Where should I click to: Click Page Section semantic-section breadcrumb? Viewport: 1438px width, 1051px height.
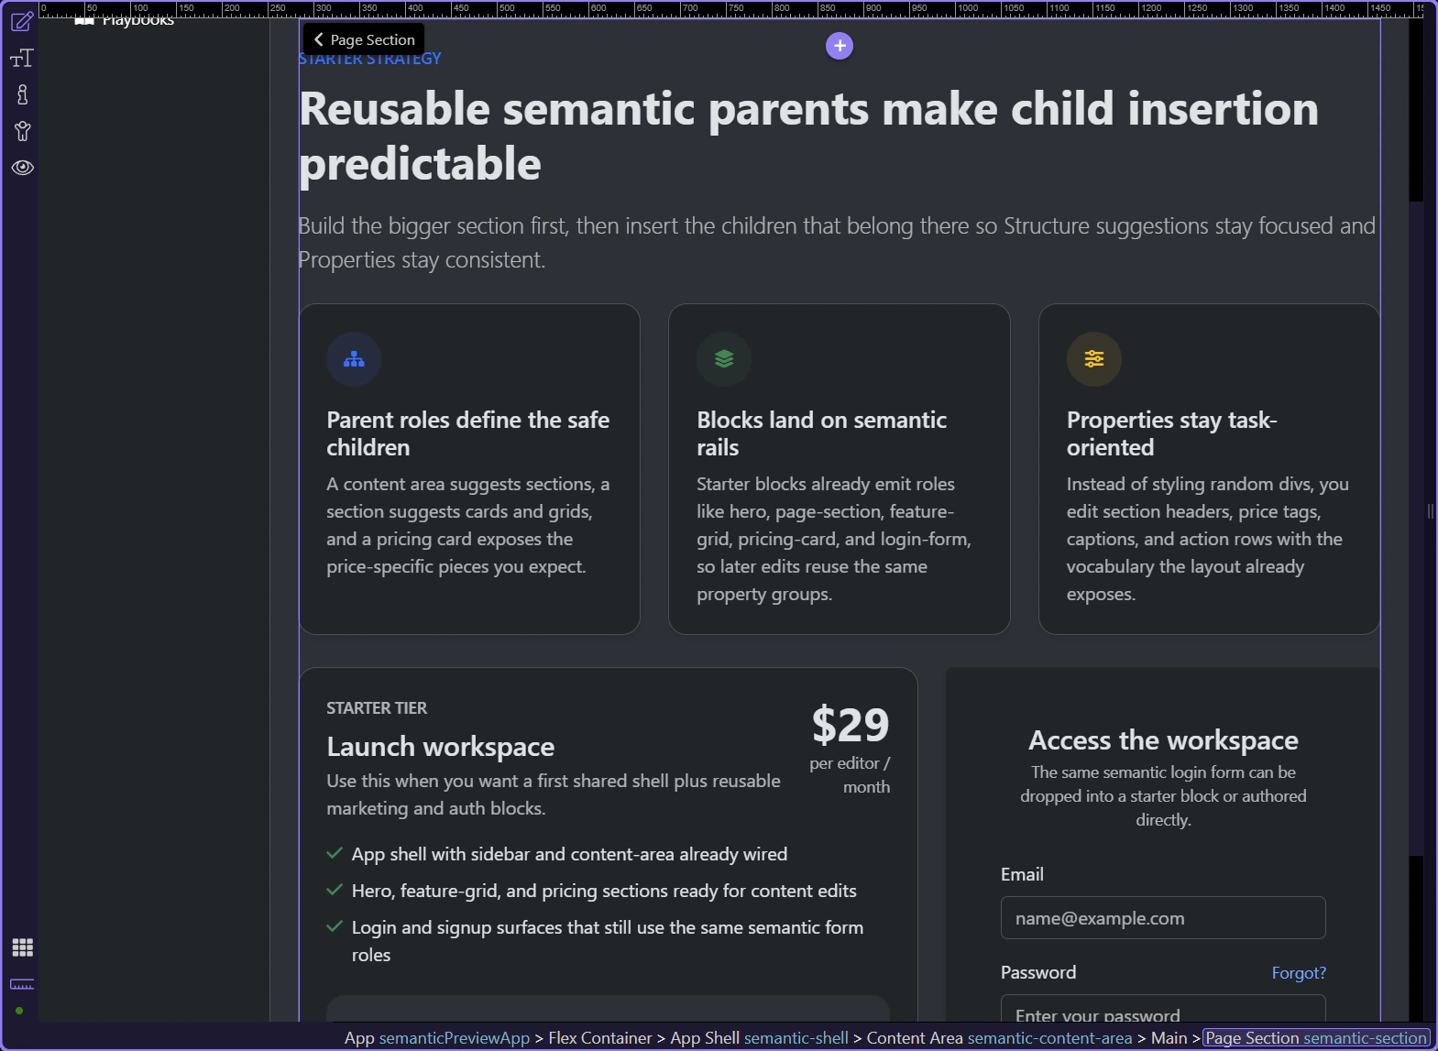(x=1316, y=1038)
